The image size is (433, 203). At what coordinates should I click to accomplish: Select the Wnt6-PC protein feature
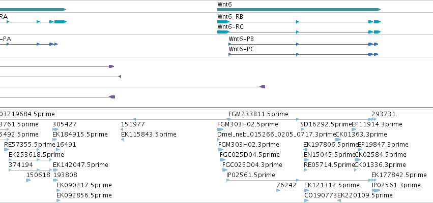303,54
